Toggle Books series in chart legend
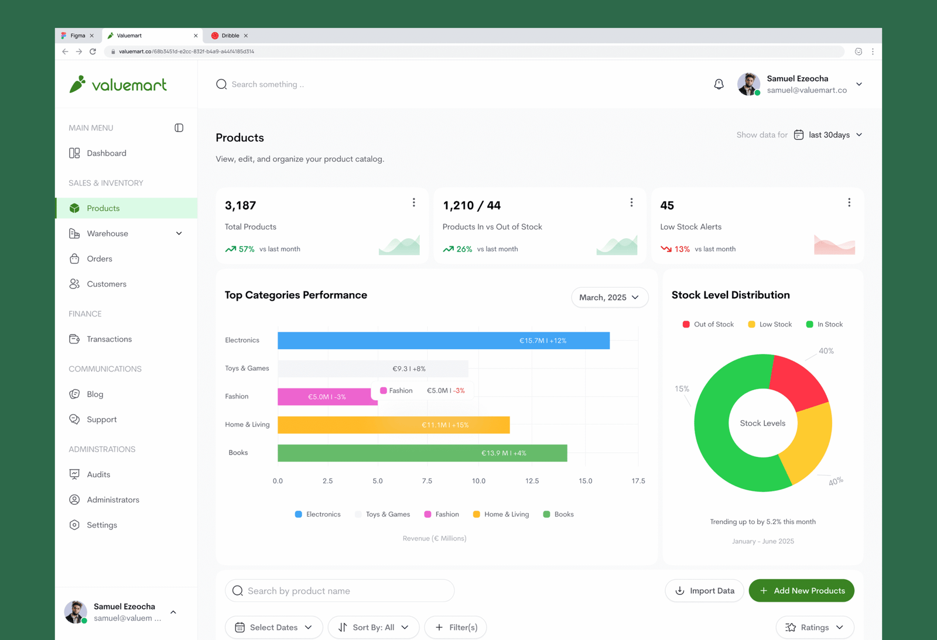 pos(558,514)
